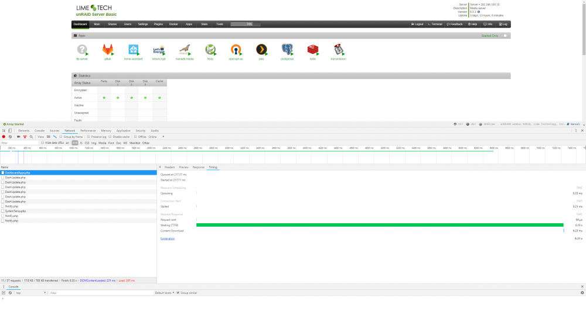The width and height of the screenshot is (586, 329).
Task: Toggle the red filter funnel icon
Action: click(x=25, y=137)
